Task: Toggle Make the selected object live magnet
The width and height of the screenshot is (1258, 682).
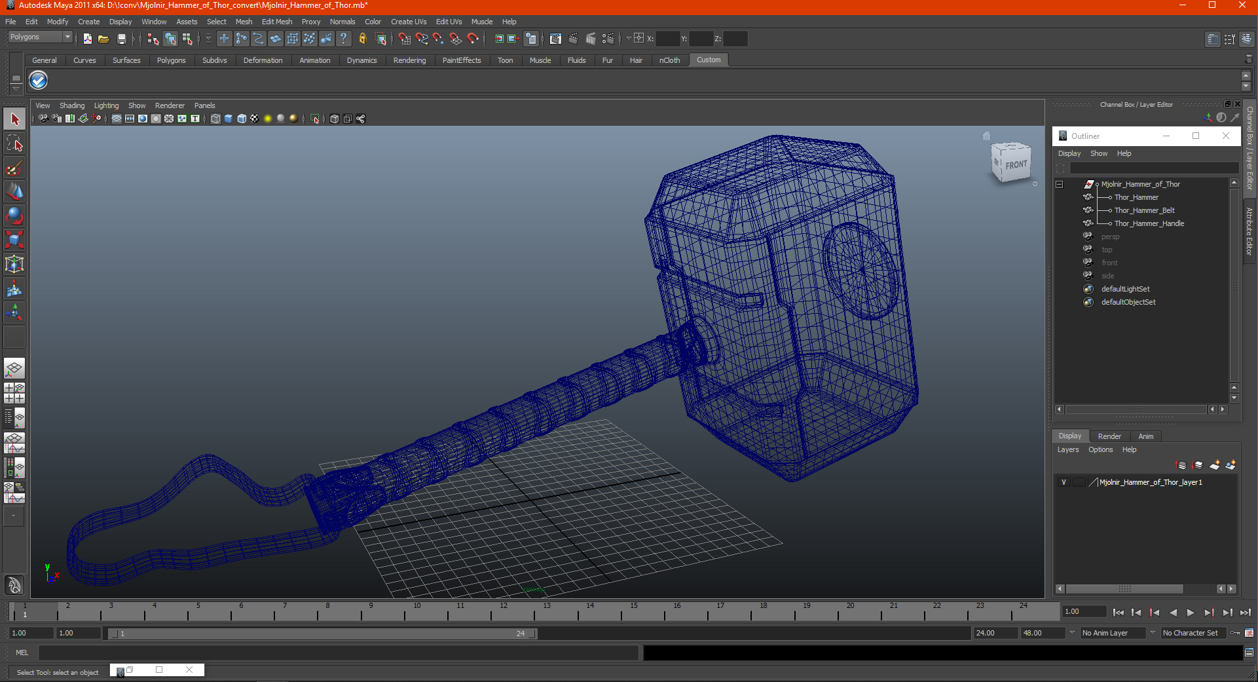Action: click(x=473, y=39)
